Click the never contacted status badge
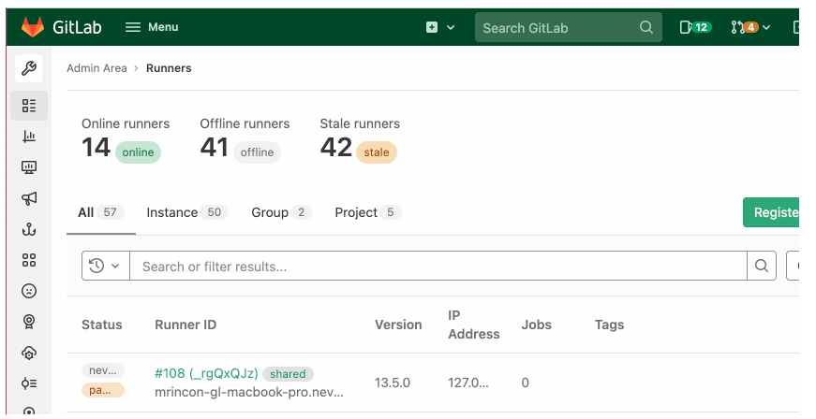The image size is (816, 419). [102, 370]
